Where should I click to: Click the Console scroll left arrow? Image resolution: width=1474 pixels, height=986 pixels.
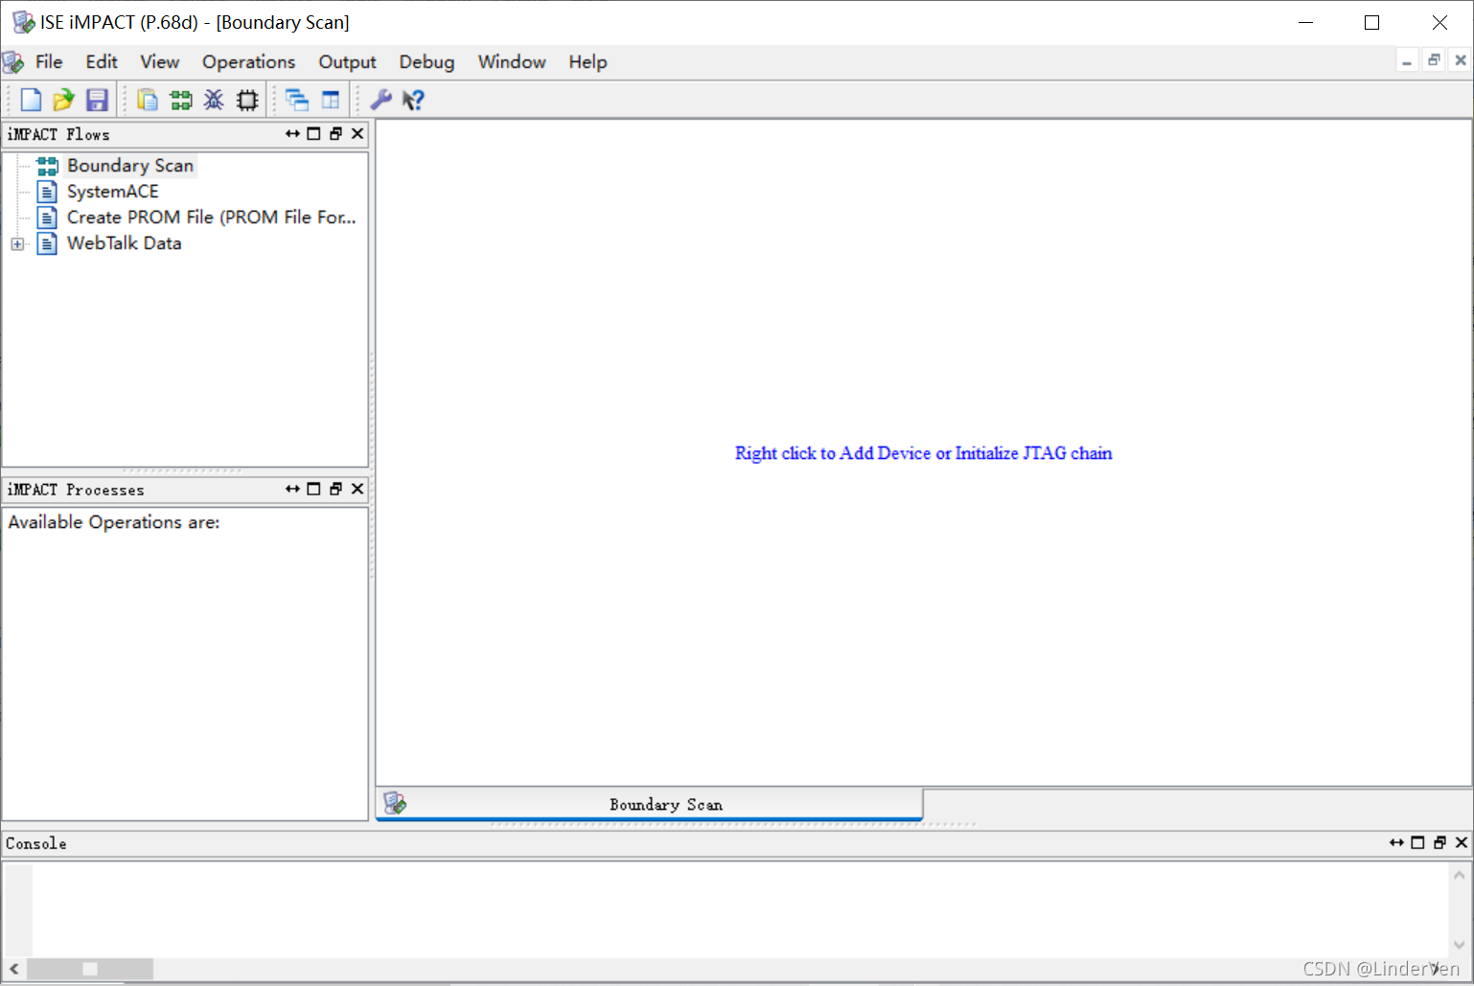pos(14,969)
